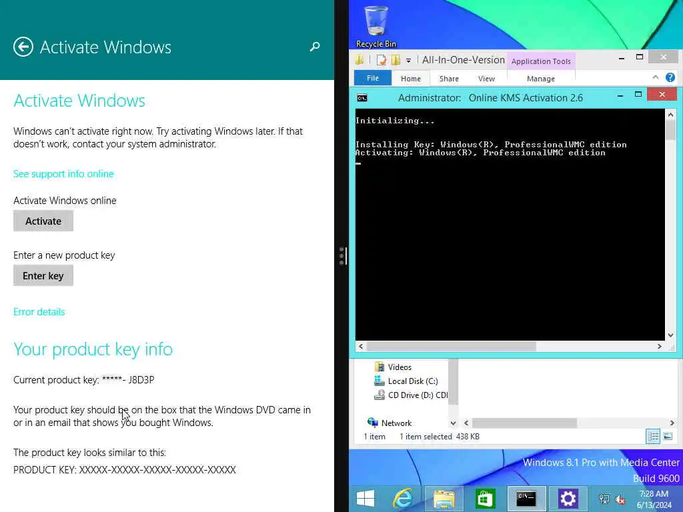
Task: Click the console vertical scrollbar down arrow
Action: (670, 335)
